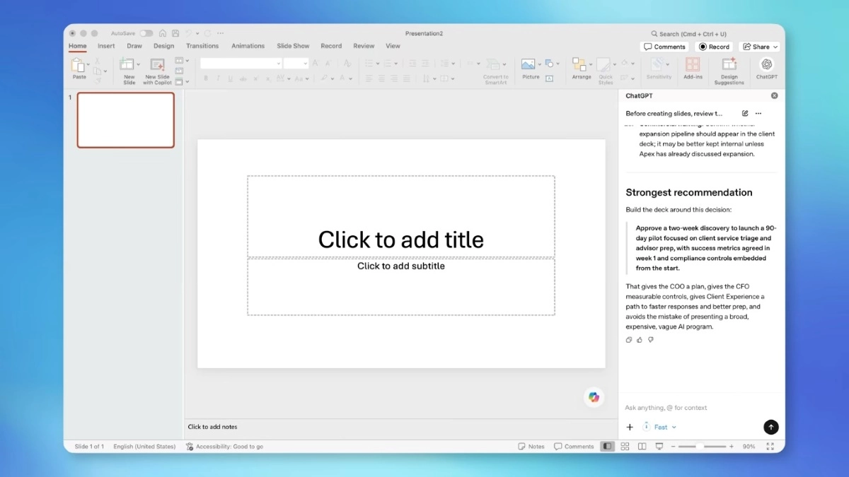Toggle Normal view button in status bar
Image resolution: width=849 pixels, height=477 pixels.
click(607, 447)
